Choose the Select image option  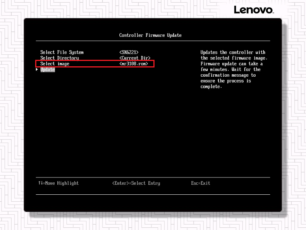coord(55,64)
